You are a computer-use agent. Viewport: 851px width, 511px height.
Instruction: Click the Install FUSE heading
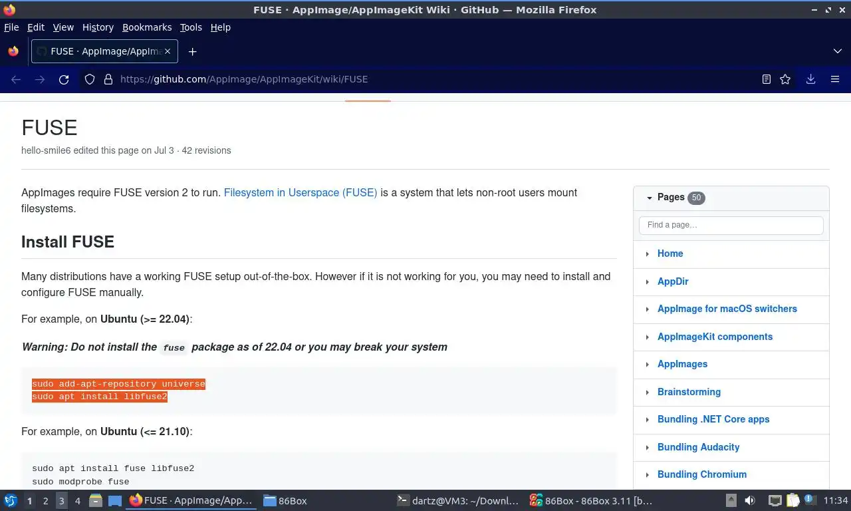tap(68, 242)
